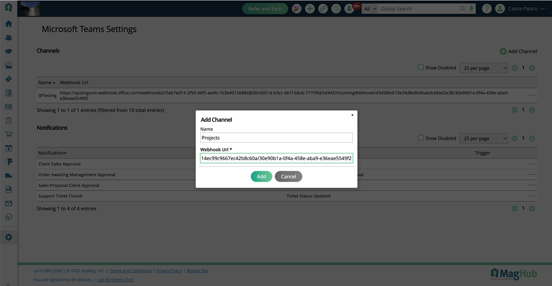Toggle Show Disabled checkbox for Notifications
Image resolution: width=552 pixels, height=286 pixels.
point(421,138)
